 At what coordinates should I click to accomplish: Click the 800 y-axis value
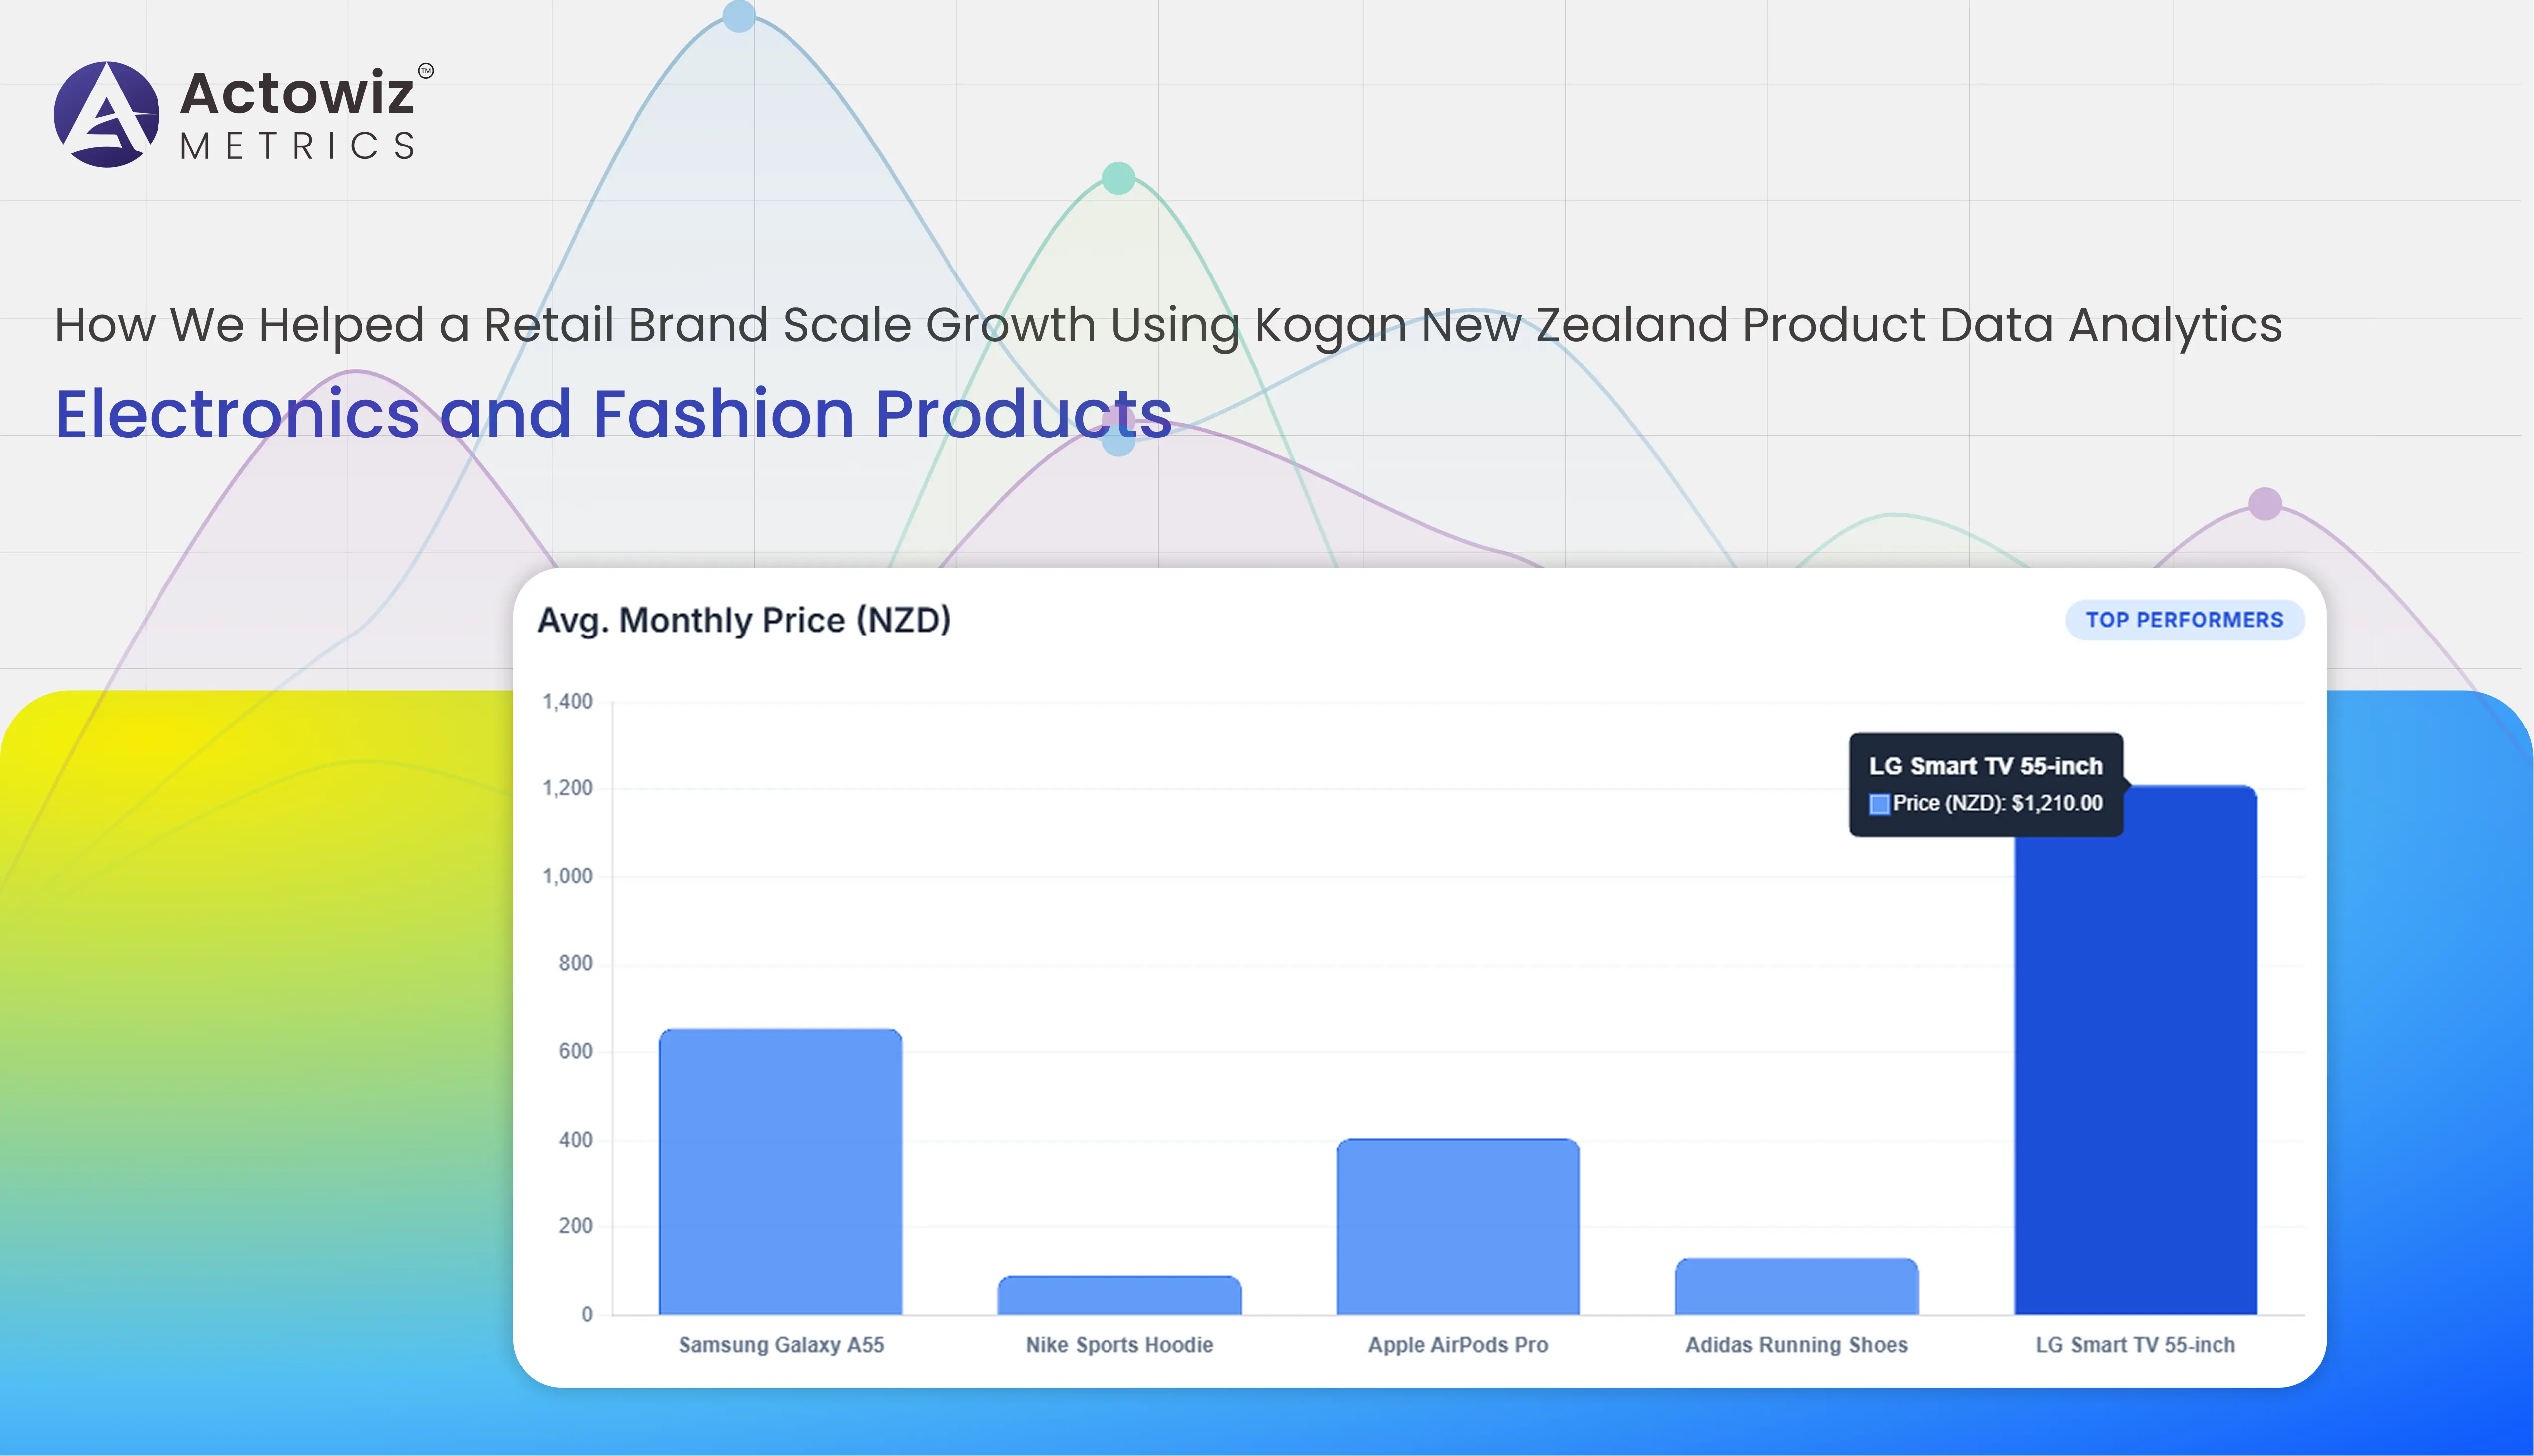point(575,964)
